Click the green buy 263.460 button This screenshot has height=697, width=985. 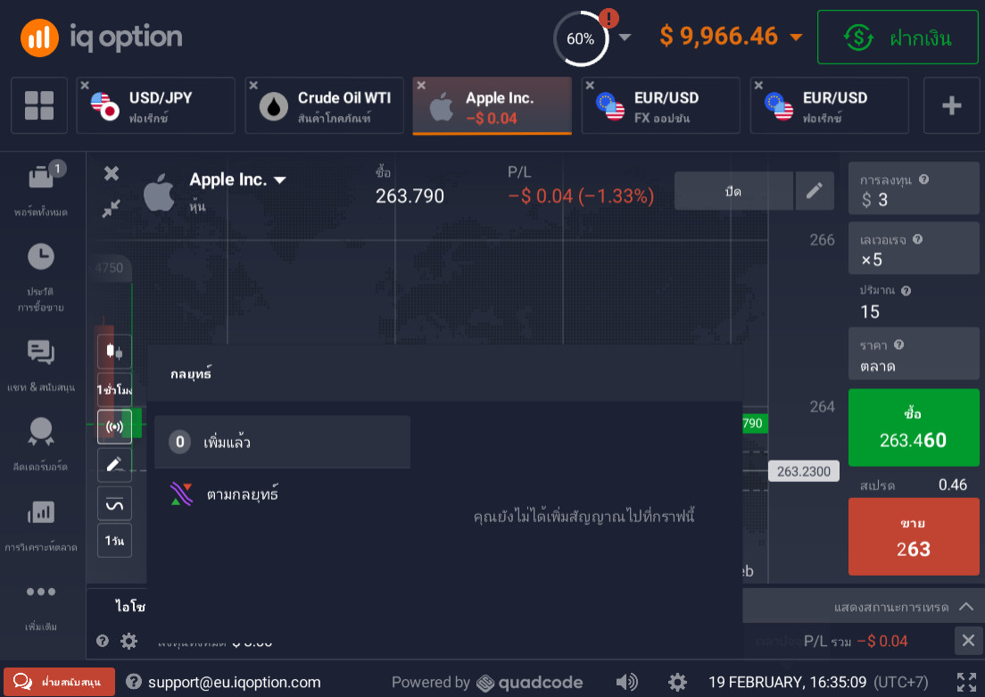pos(914,427)
